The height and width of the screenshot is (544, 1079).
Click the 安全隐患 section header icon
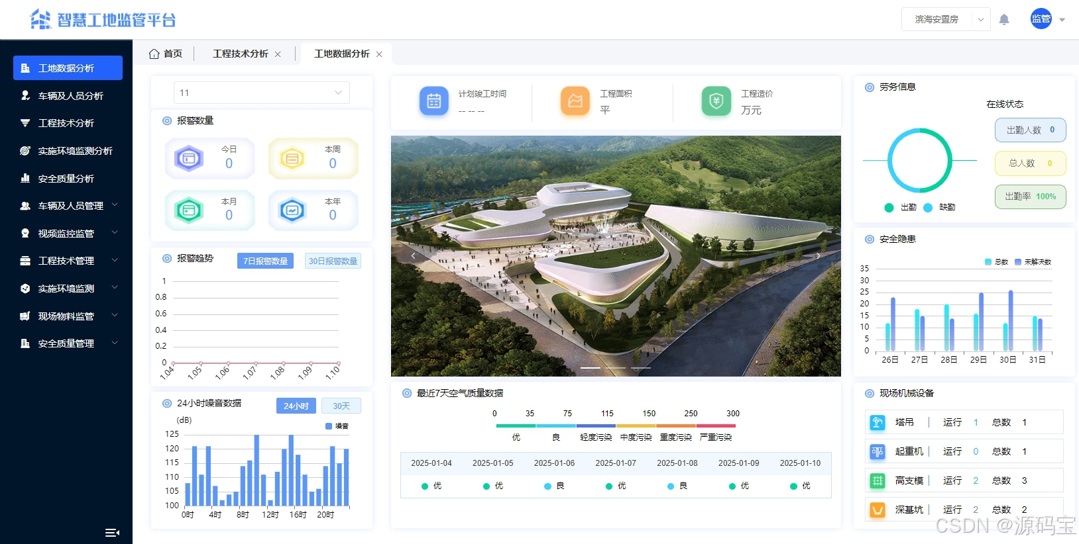(870, 240)
